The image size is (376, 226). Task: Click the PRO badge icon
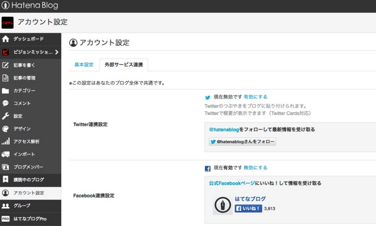[x=6, y=218]
